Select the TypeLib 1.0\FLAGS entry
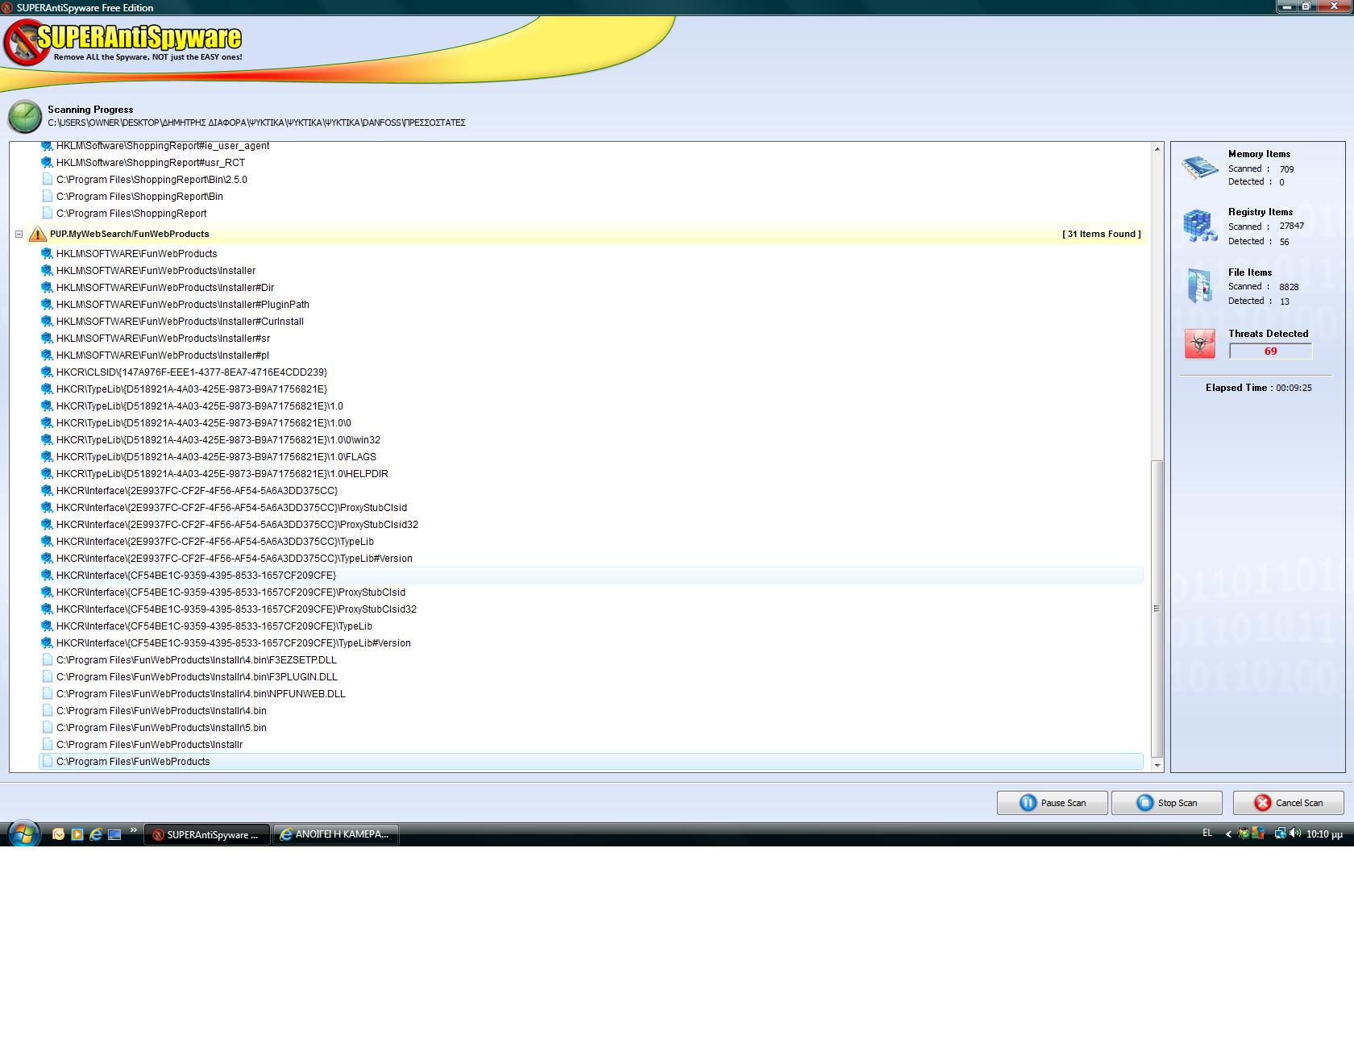Viewport: 1354px width, 1060px height. tap(216, 457)
